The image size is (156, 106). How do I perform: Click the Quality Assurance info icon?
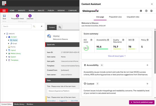pos(123,40)
